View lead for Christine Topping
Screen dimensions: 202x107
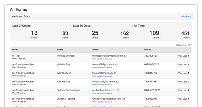(184, 99)
